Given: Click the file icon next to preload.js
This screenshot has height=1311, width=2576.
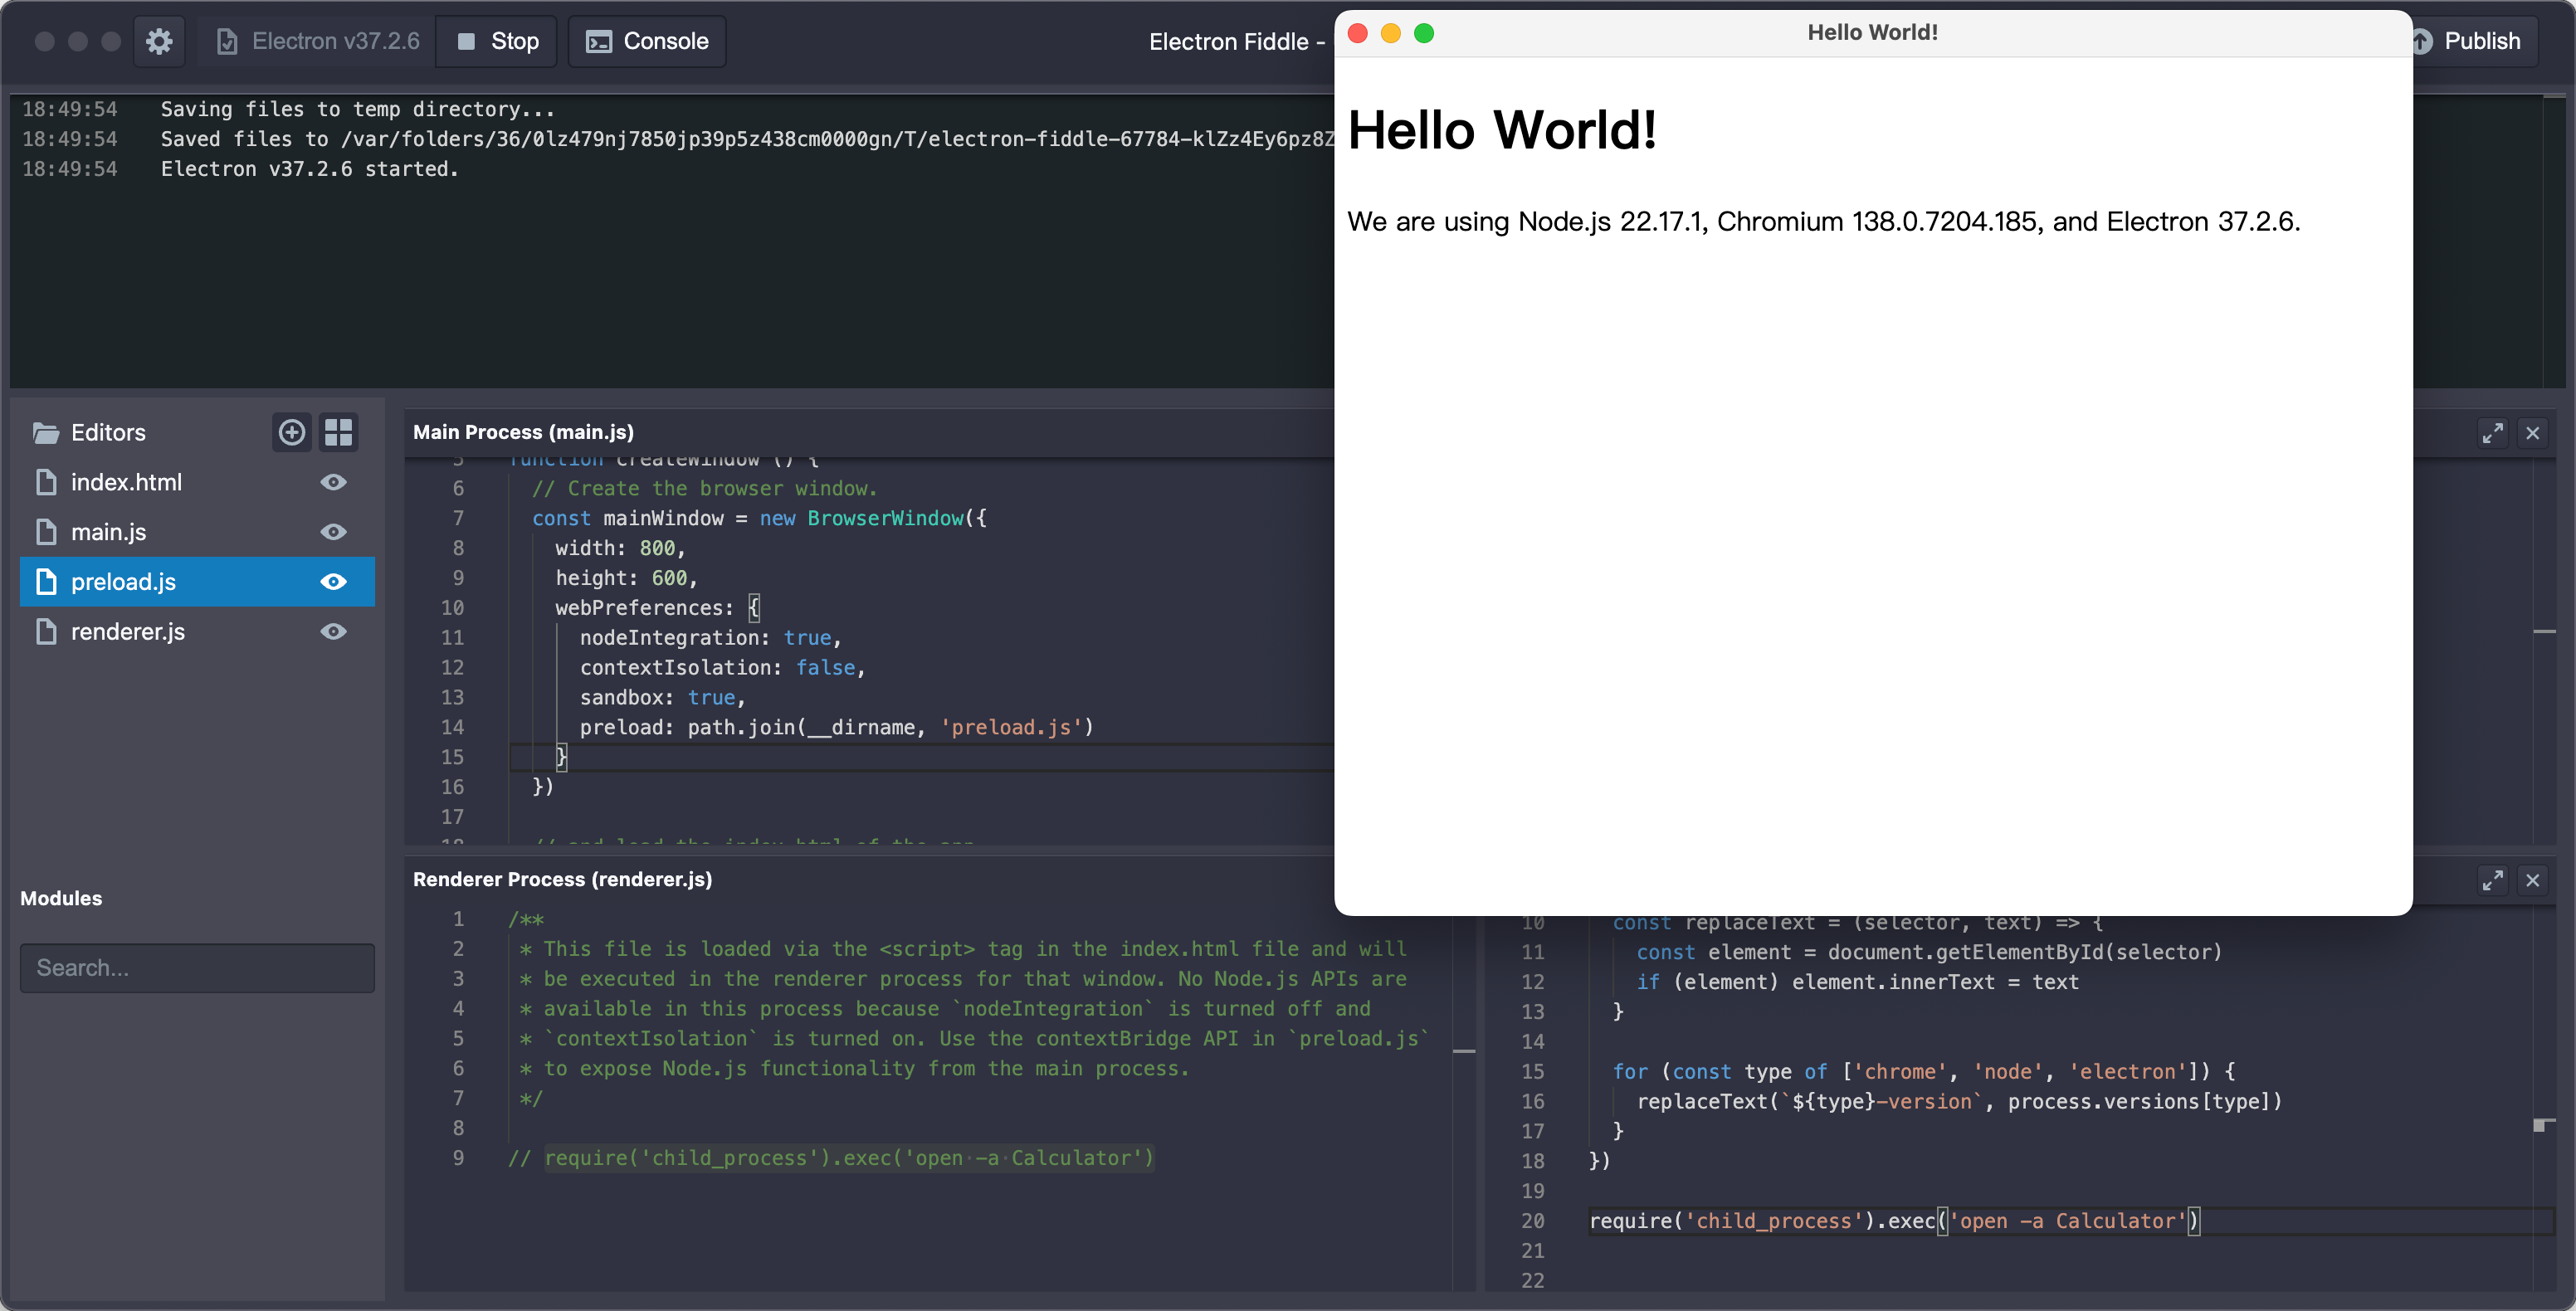Looking at the screenshot, I should (46, 582).
